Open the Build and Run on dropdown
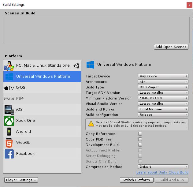 click(163, 109)
